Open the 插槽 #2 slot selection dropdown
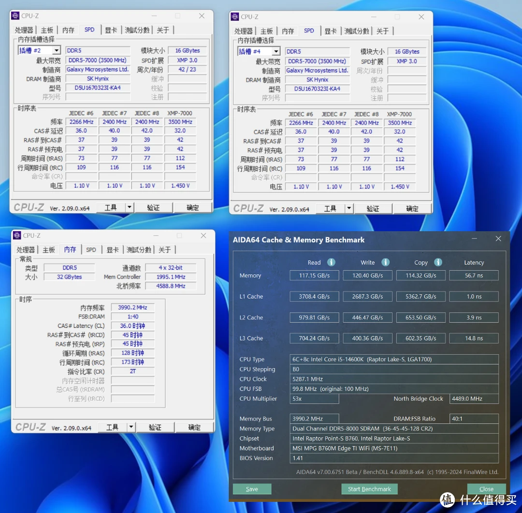This screenshot has height=513, width=522. [x=57, y=50]
